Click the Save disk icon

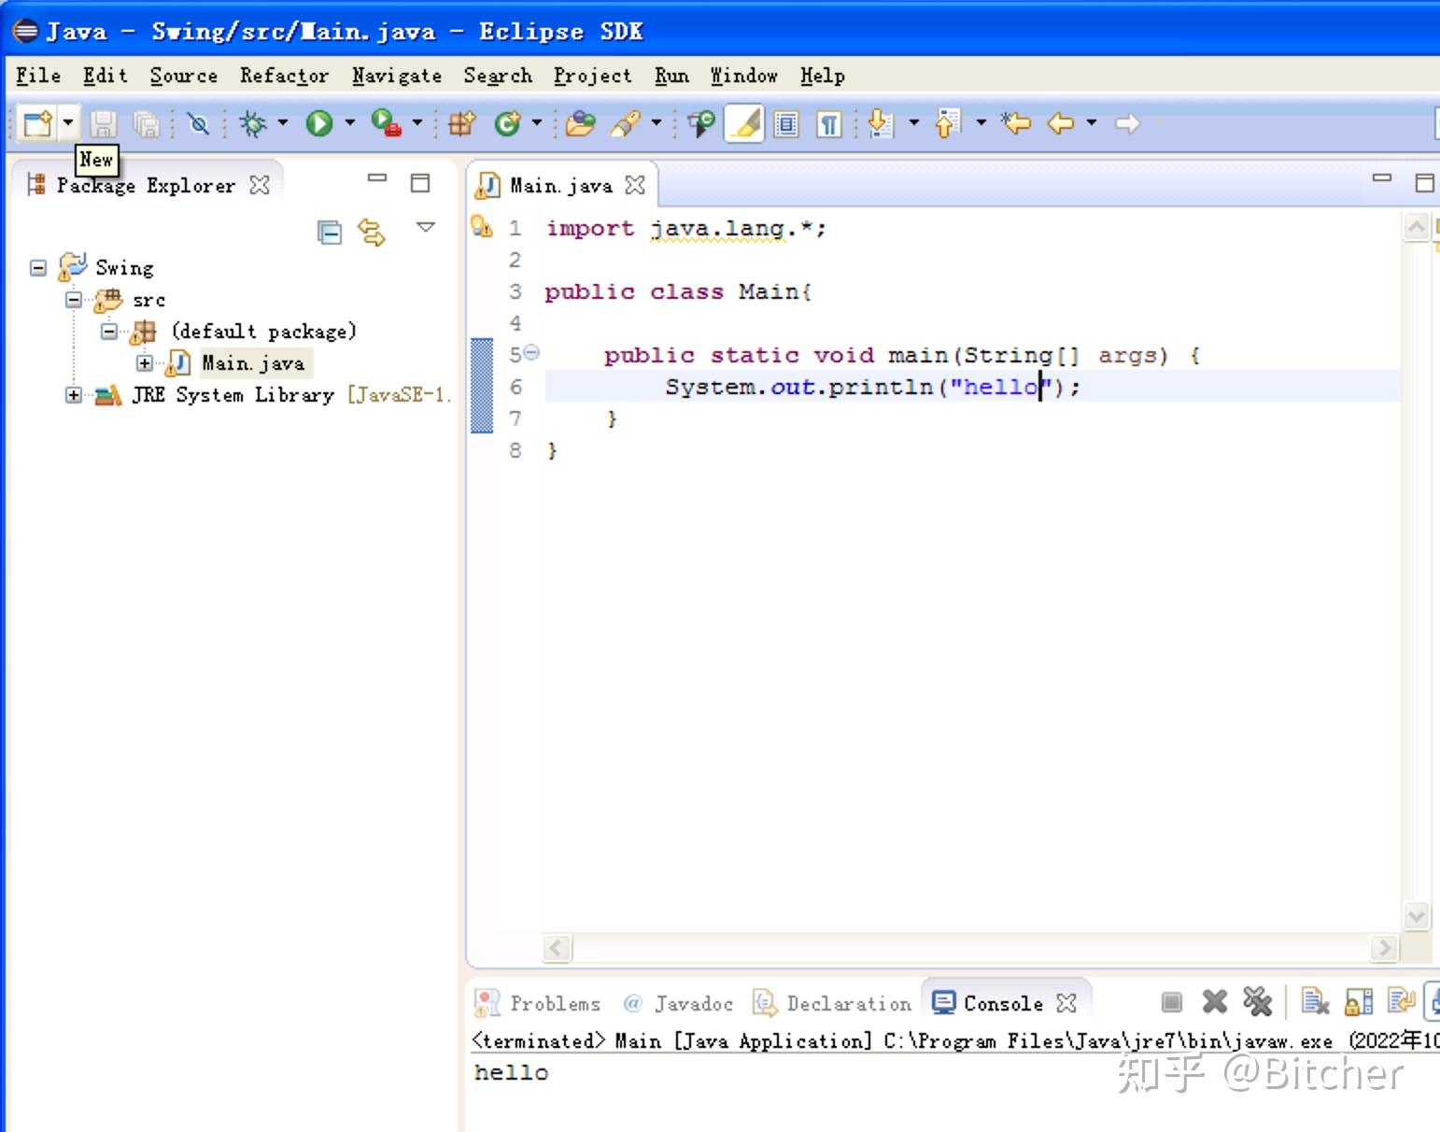coord(103,124)
